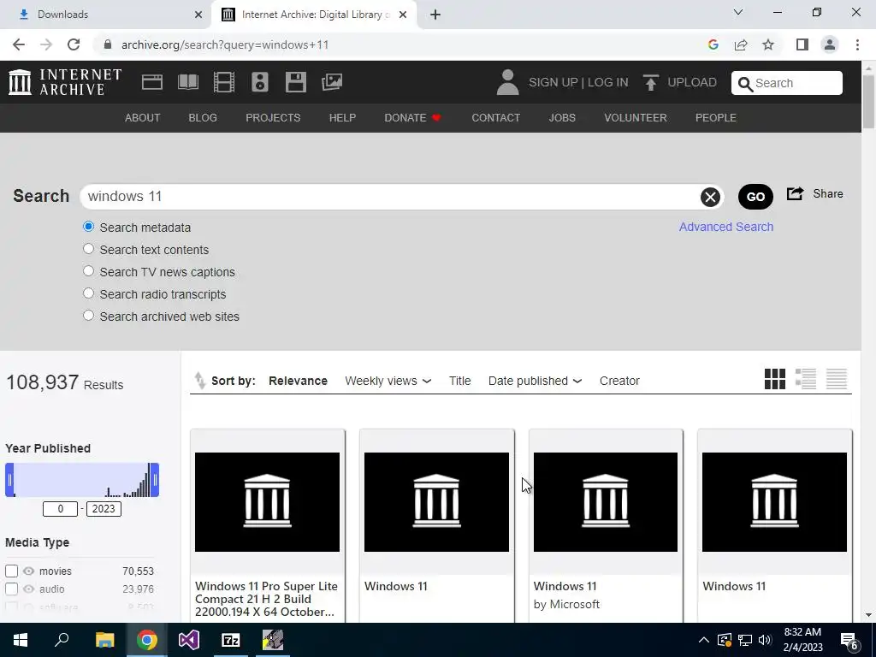This screenshot has height=657, width=876.
Task: Click the SIGN UP link
Action: click(553, 83)
